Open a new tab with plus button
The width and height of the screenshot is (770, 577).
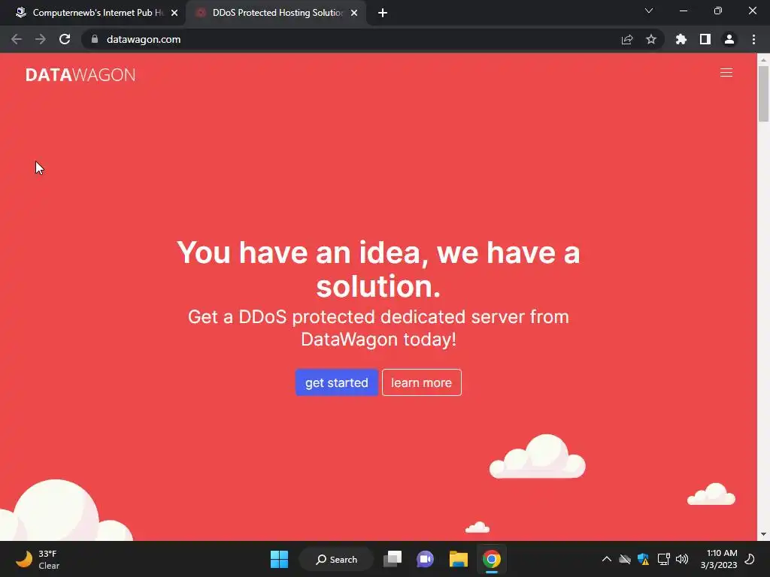(x=383, y=13)
